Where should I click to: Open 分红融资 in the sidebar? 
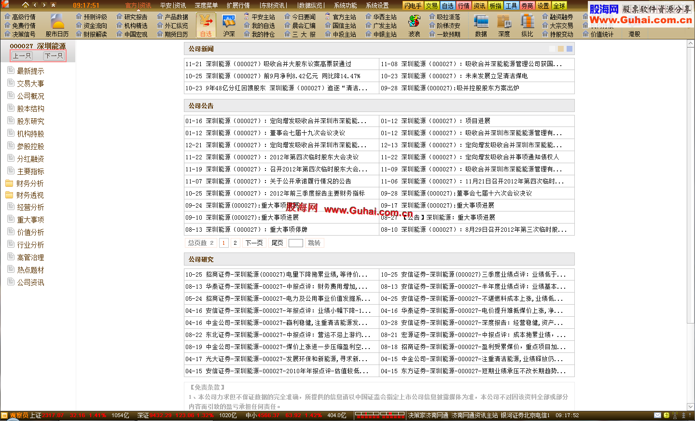coord(26,159)
